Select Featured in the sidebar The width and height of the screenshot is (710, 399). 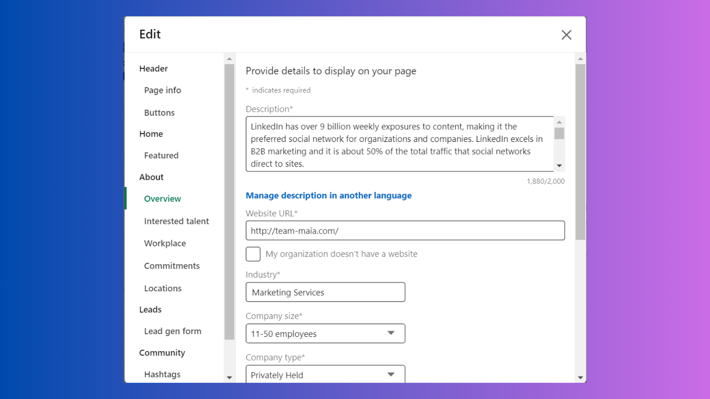[x=161, y=156]
